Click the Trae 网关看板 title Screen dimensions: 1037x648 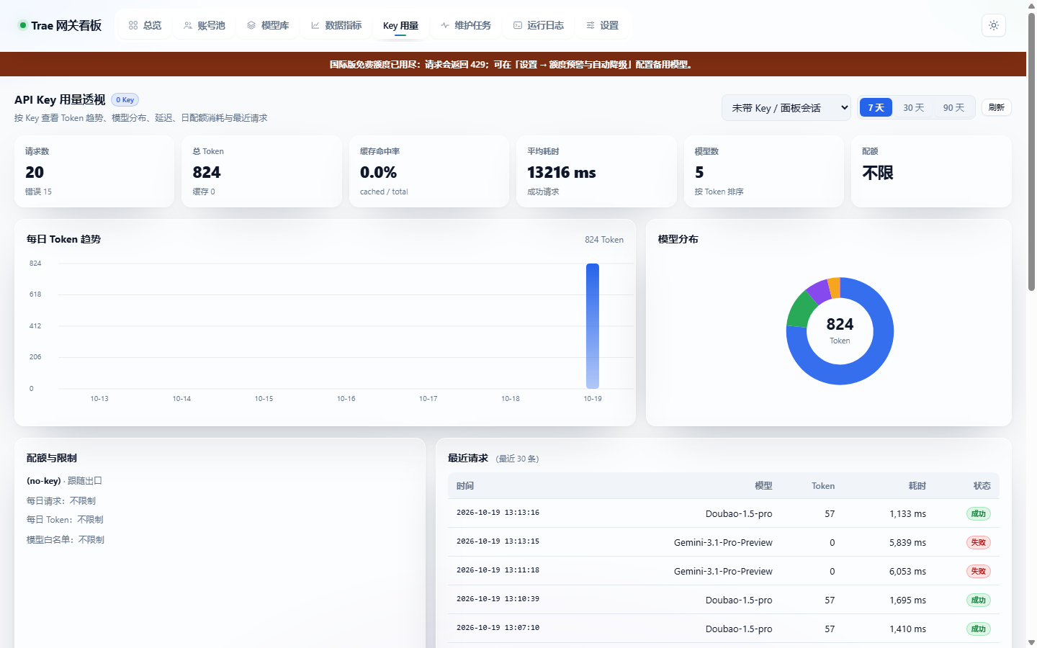click(x=66, y=25)
